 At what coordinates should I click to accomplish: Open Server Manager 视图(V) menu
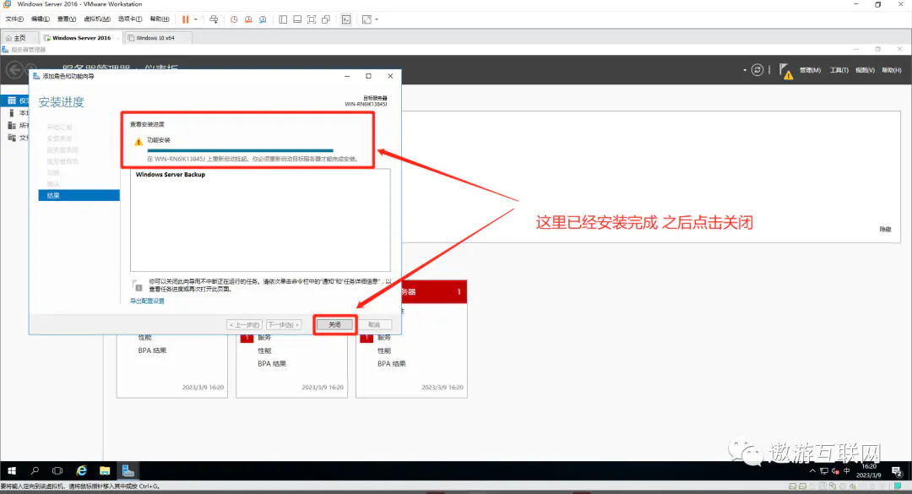(865, 70)
